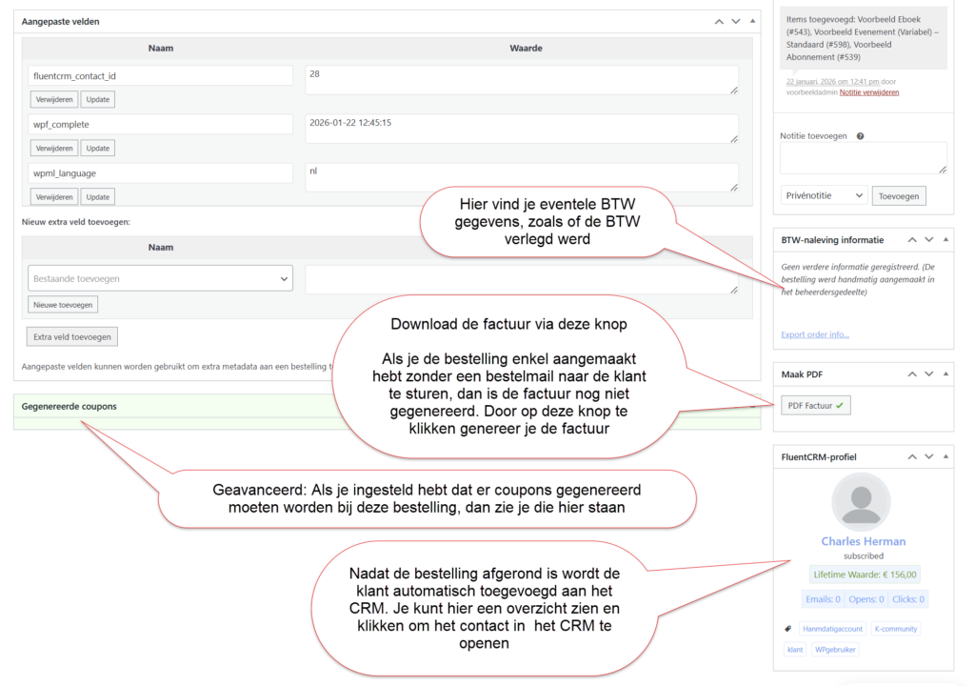Click Verwijderen under fluentcrm_contact_id

coord(54,99)
